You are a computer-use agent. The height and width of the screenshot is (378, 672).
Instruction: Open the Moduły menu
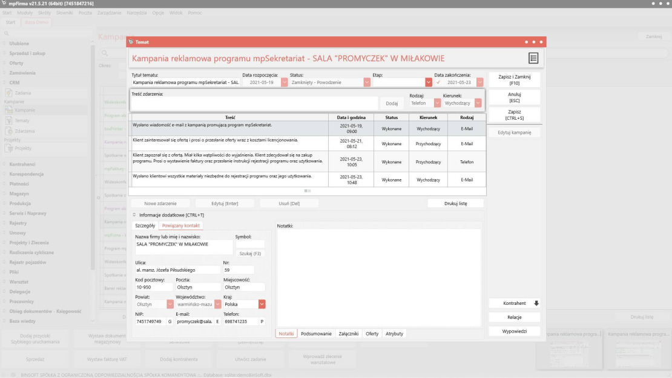click(x=25, y=13)
